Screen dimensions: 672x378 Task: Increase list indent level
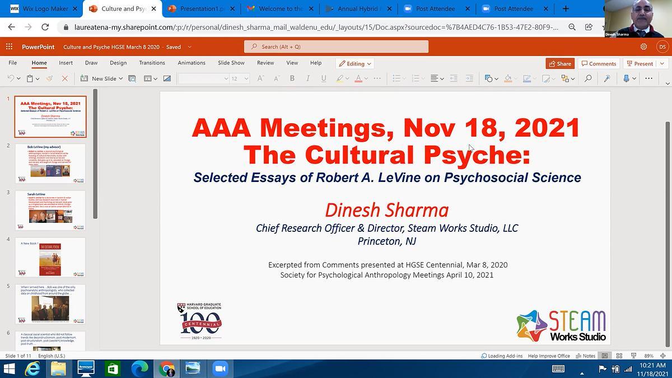click(x=469, y=79)
